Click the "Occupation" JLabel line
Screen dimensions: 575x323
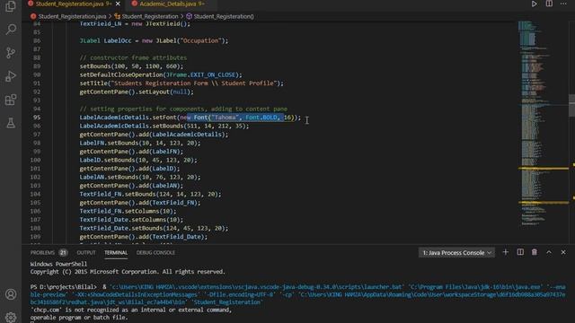pyautogui.click(x=154, y=40)
